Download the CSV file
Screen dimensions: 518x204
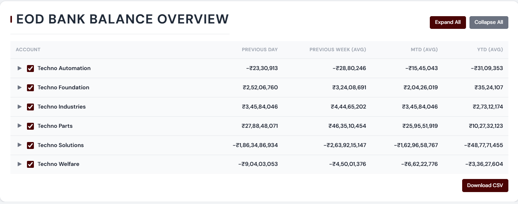485,186
